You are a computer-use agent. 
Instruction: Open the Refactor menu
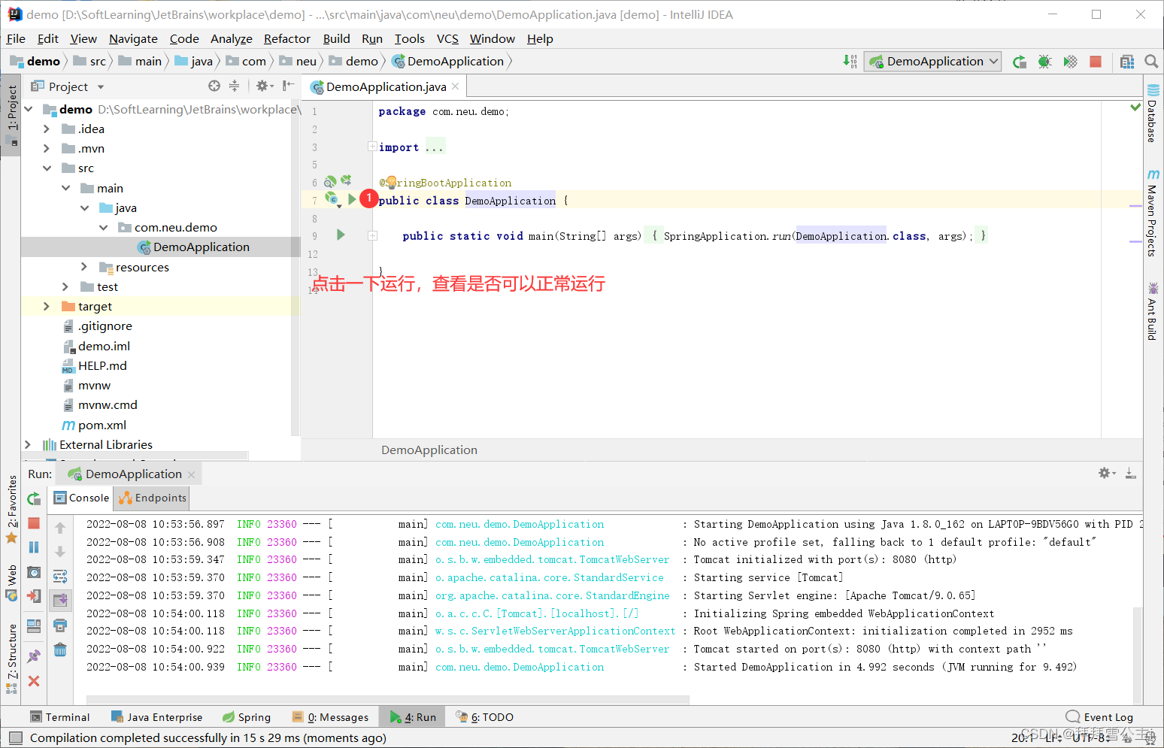[286, 39]
